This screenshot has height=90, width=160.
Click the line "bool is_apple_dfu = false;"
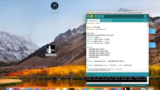coord(98,41)
